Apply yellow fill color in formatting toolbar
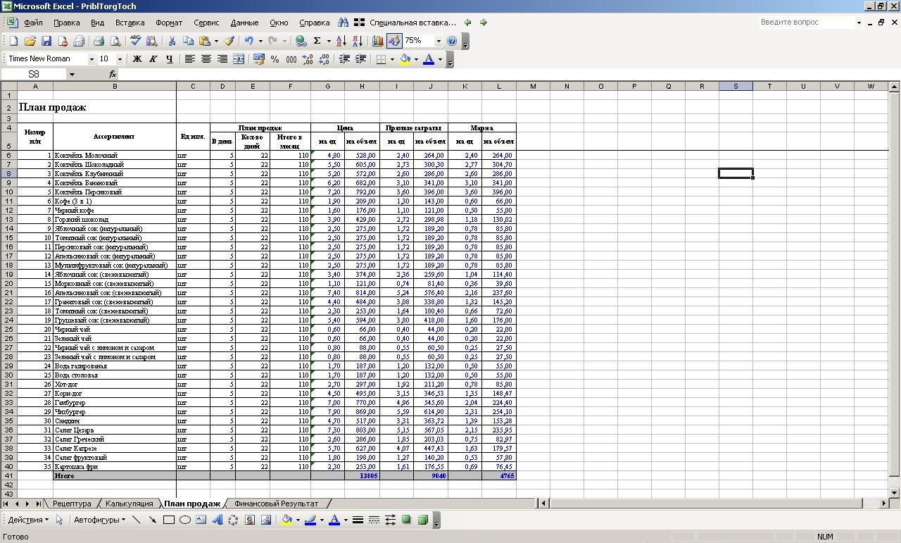 tap(405, 59)
